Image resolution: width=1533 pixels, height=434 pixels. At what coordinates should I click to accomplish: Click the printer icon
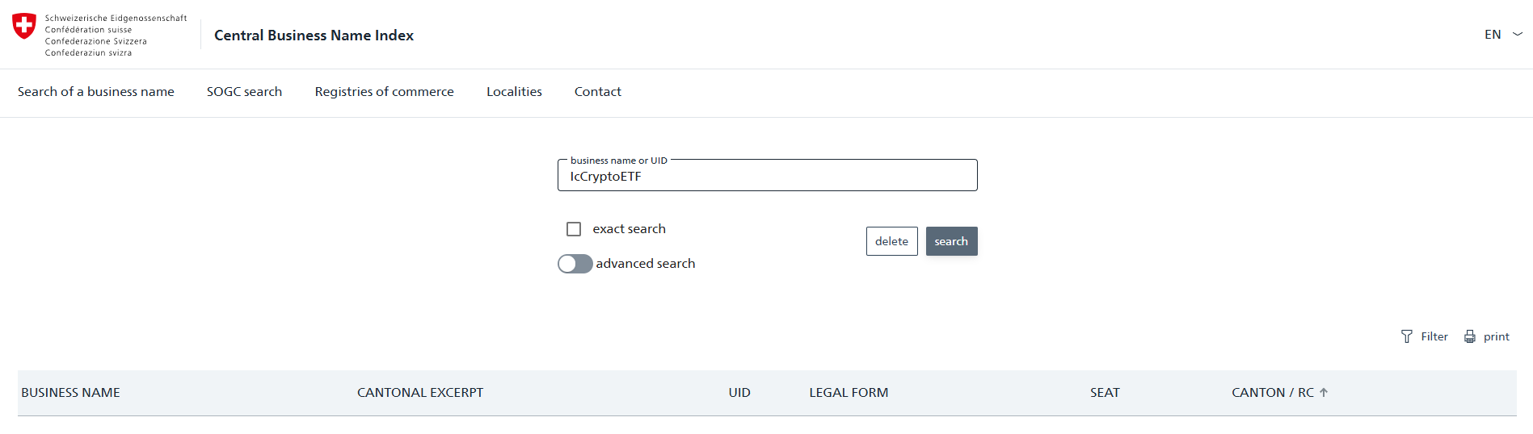tap(1470, 336)
